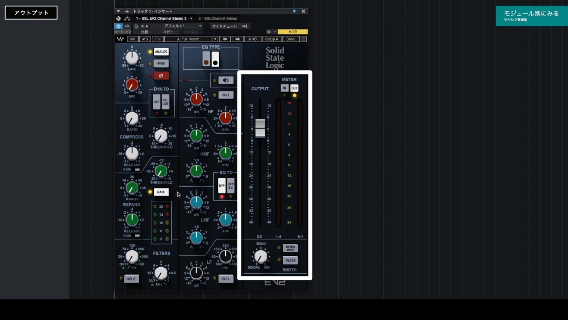Expand the insert panel chevron at top left

(118, 11)
